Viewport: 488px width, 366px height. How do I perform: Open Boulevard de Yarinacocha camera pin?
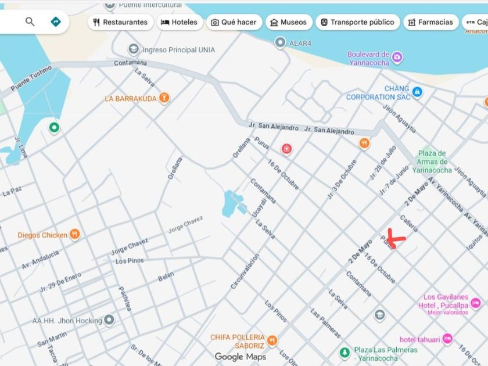coord(397,58)
